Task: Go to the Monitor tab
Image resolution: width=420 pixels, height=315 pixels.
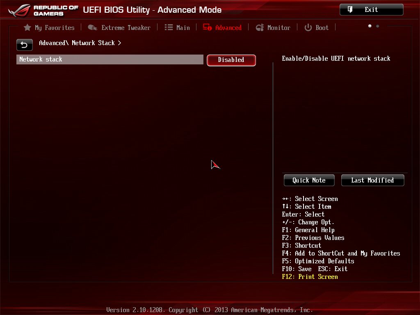Action: pyautogui.click(x=273, y=27)
